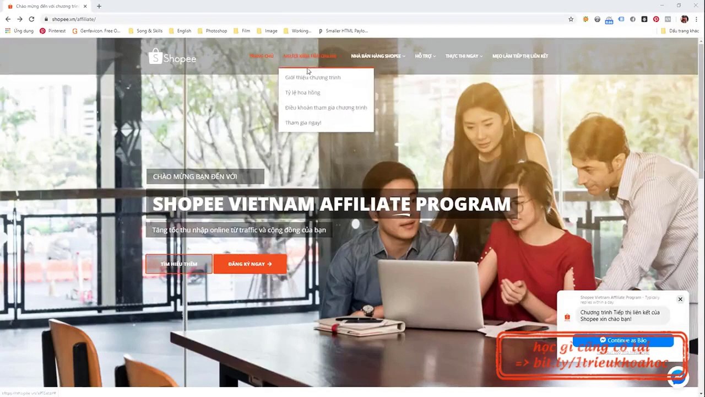
Task: Open the Genfavicon bookmark
Action: click(96, 31)
